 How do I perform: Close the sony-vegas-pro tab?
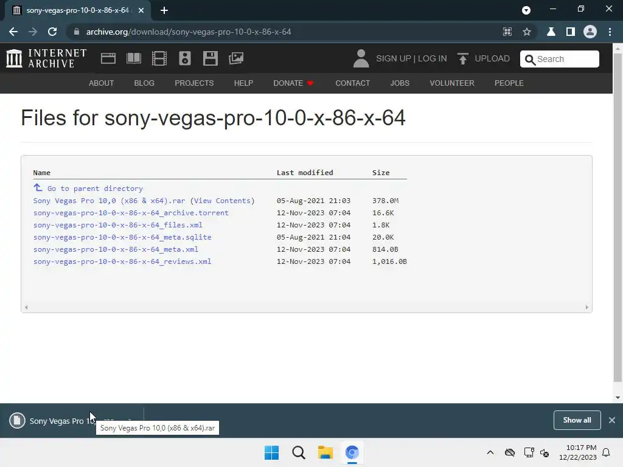point(141,10)
